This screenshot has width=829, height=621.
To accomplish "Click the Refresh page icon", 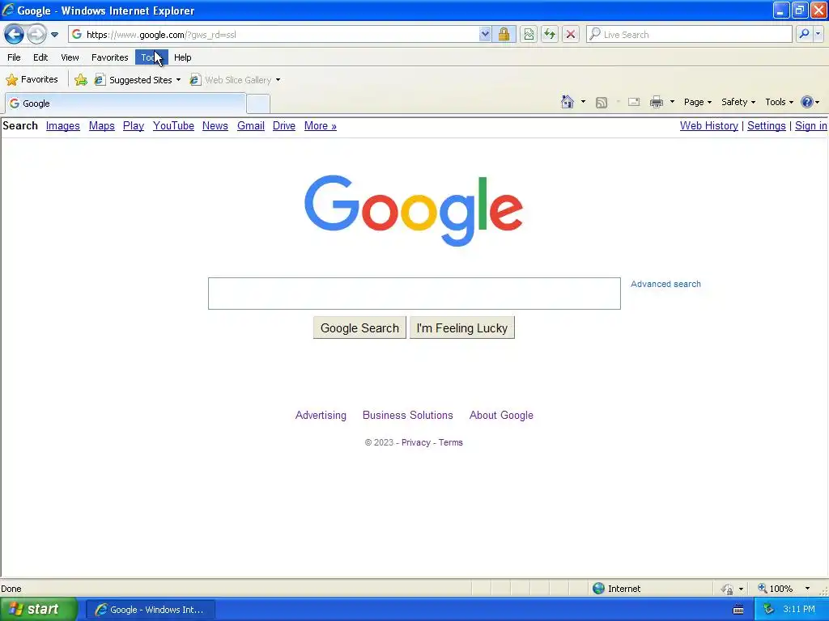I will click(x=550, y=34).
